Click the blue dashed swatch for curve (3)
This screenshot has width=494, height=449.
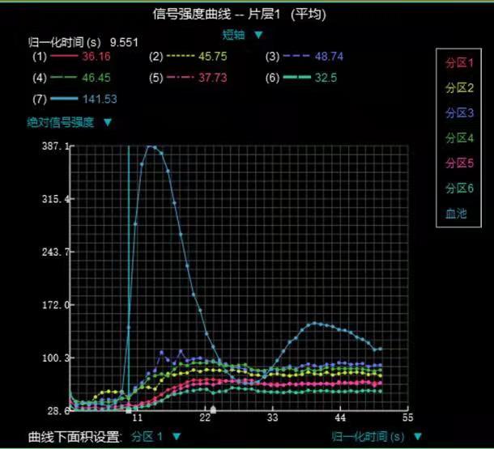pos(298,58)
